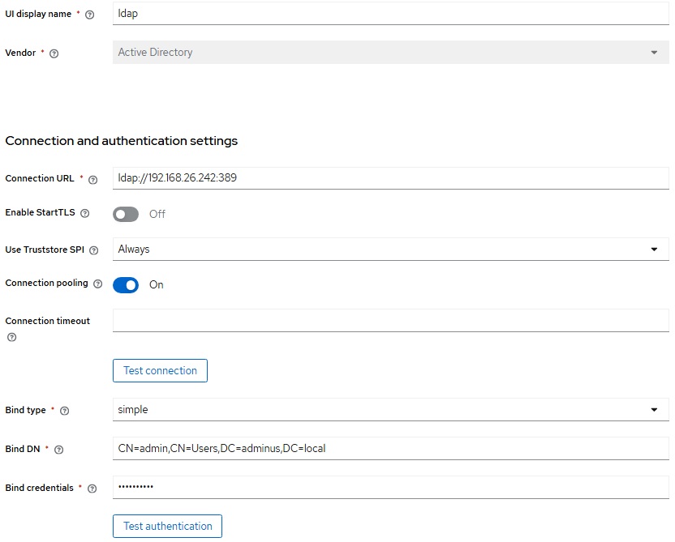Click the Bind DN input field

pos(391,448)
